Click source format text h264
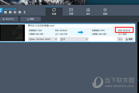The width and height of the screenshot is (139, 93). tap(40, 30)
